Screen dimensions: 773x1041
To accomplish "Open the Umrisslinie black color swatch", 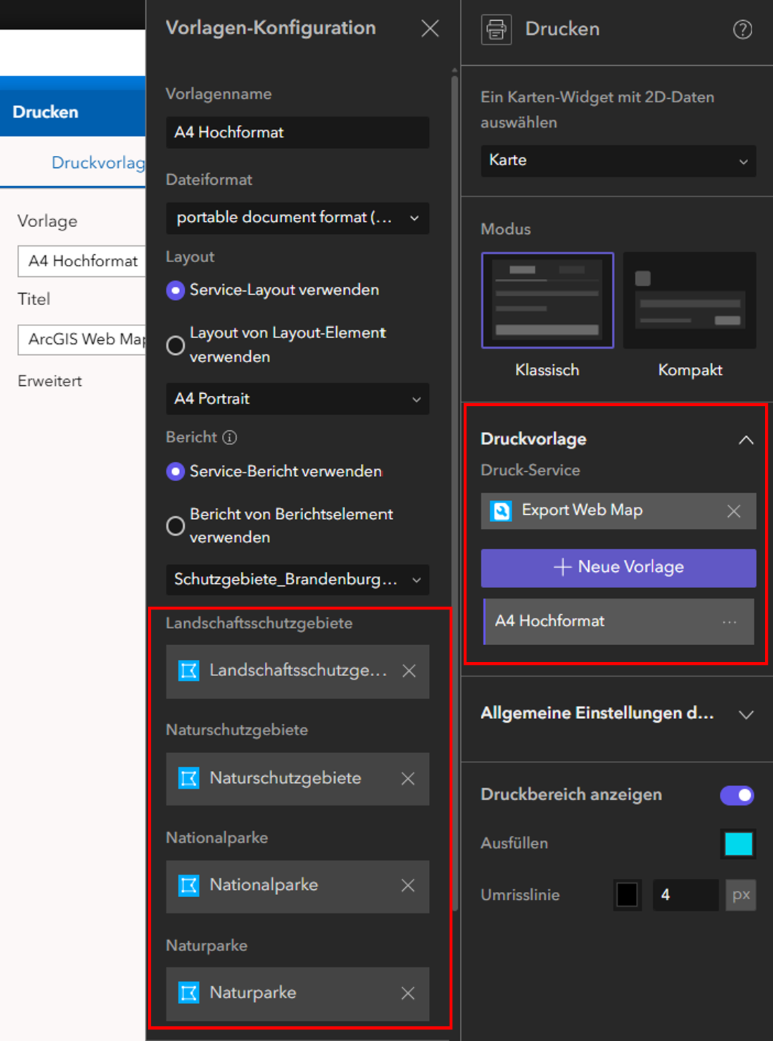I will 627,895.
